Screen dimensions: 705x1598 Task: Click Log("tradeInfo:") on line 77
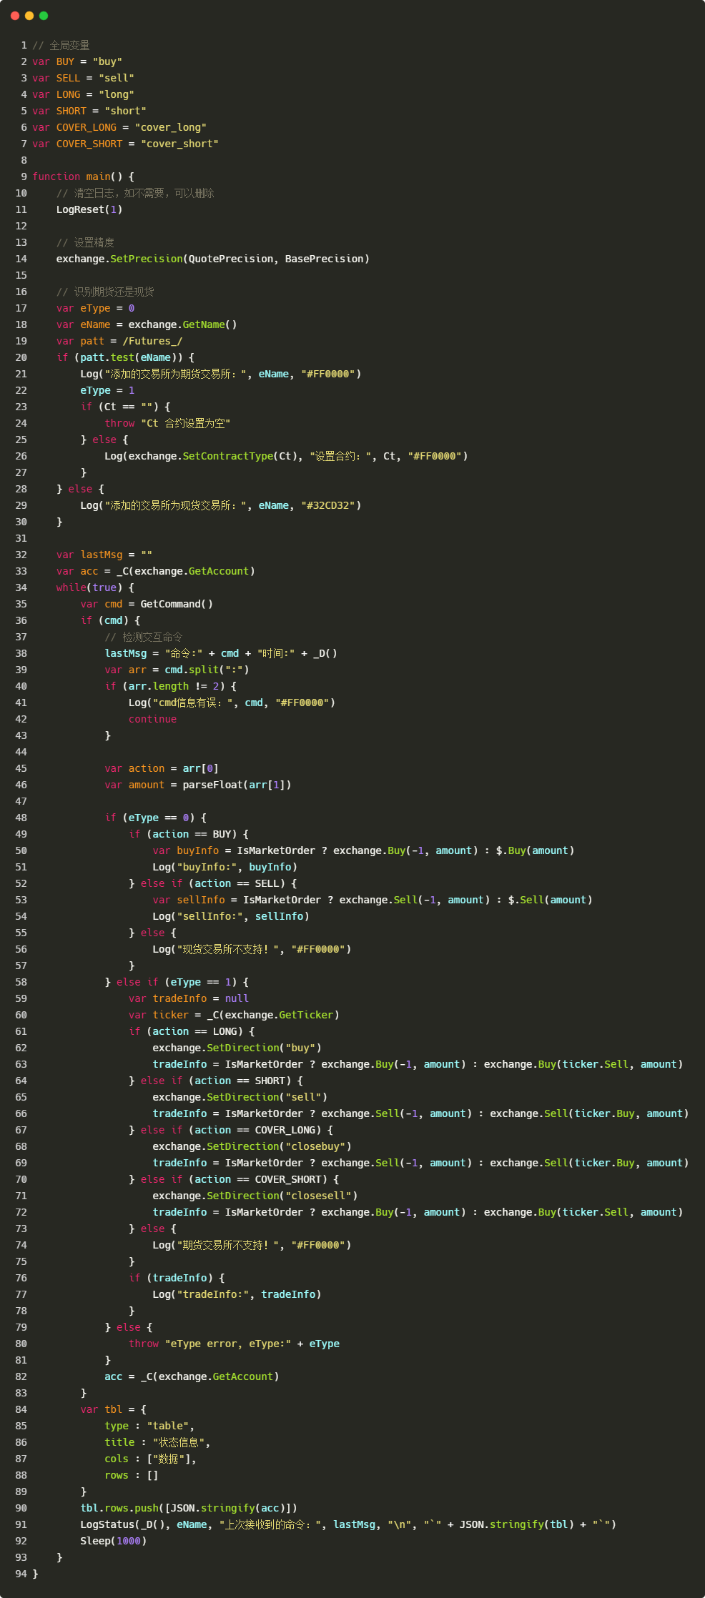tap(237, 1294)
